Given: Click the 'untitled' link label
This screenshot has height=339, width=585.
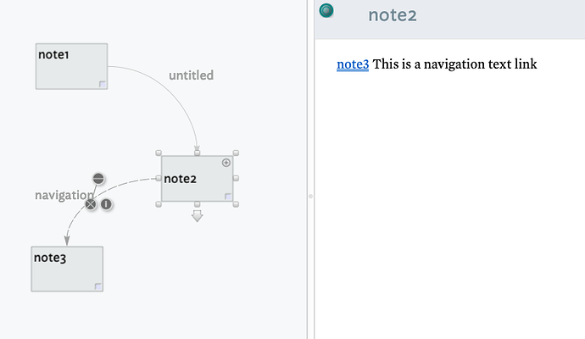Looking at the screenshot, I should point(192,75).
